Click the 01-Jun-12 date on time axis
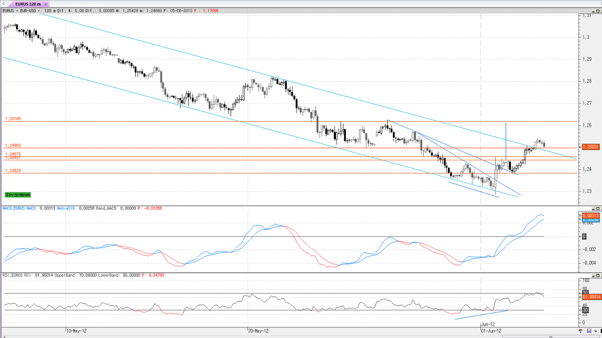The height and width of the screenshot is (338, 602). (x=491, y=330)
